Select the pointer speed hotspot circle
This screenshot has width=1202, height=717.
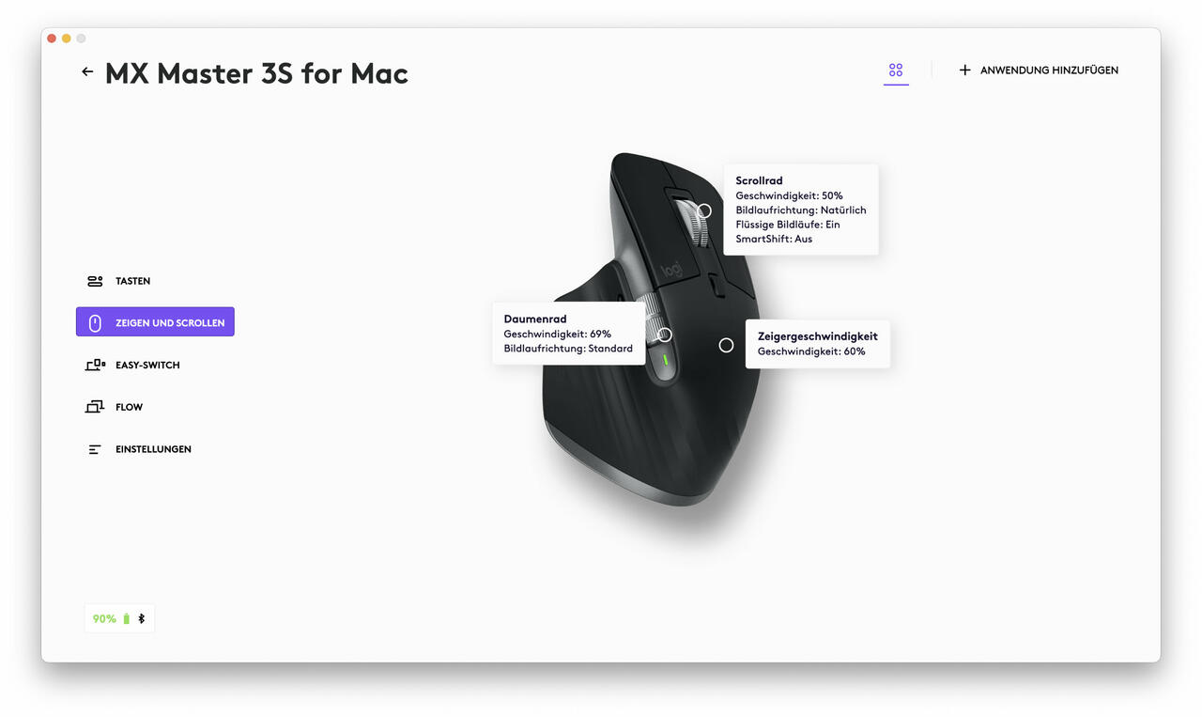(x=726, y=346)
